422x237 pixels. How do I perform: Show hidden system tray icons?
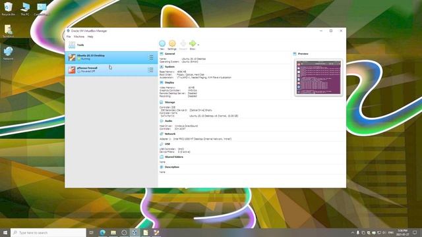point(353,232)
